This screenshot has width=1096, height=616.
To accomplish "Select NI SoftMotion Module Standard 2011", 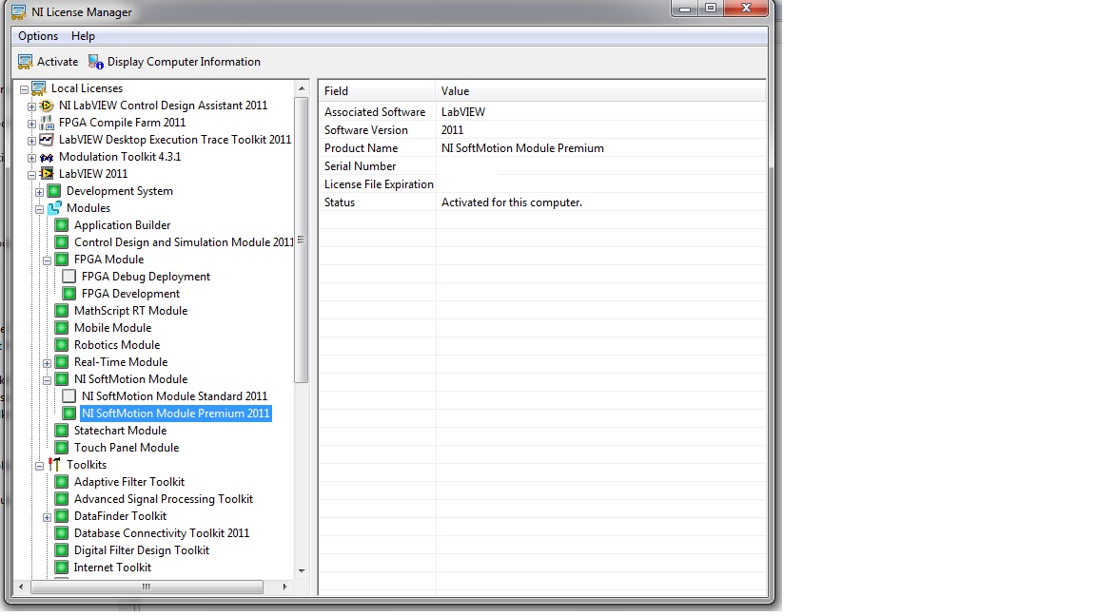I will [175, 396].
